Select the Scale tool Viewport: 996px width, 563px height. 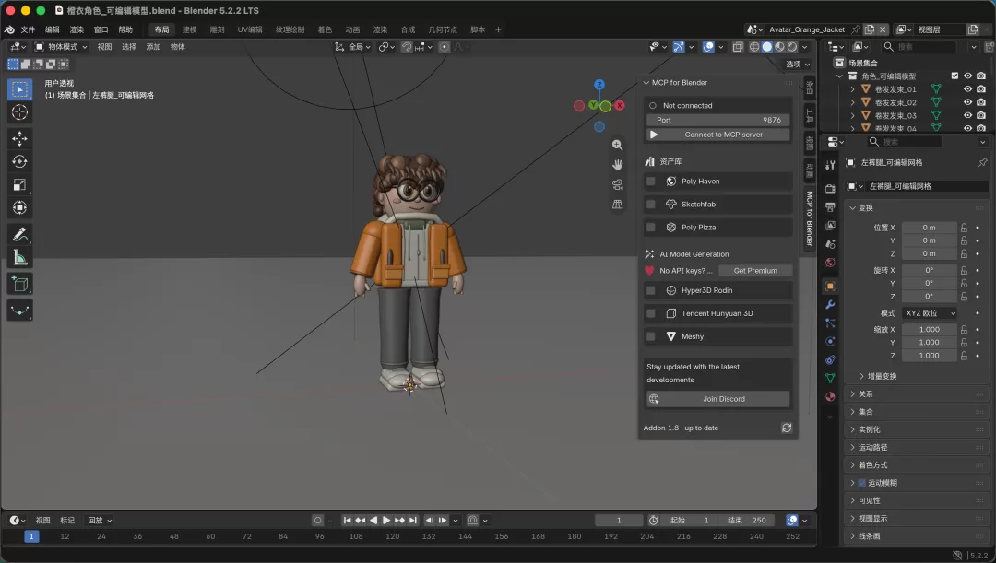19,184
